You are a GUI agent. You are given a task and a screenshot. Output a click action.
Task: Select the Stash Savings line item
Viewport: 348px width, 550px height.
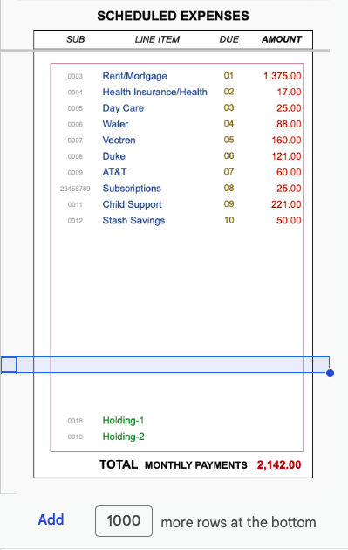tap(133, 221)
